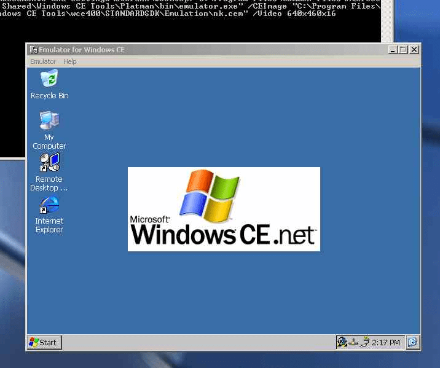The height and width of the screenshot is (368, 440).
Task: Click the command prompt window scrollbar
Action: click(388, 21)
